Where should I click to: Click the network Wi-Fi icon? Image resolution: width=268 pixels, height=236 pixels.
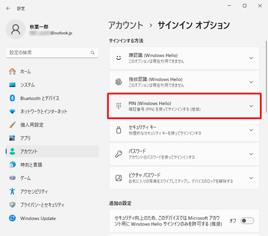[x=12, y=112]
